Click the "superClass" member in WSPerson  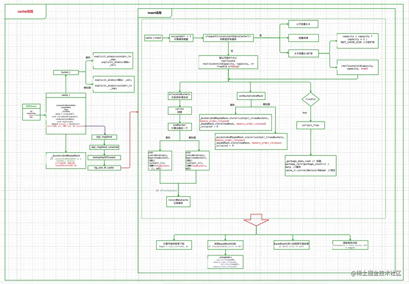31,113
